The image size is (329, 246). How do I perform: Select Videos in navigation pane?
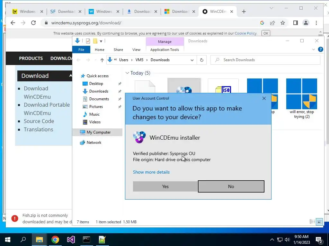click(x=95, y=122)
